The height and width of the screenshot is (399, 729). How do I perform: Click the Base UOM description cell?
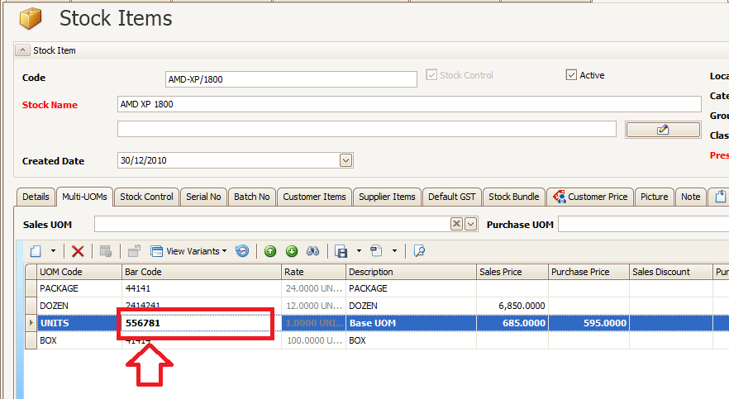412,323
